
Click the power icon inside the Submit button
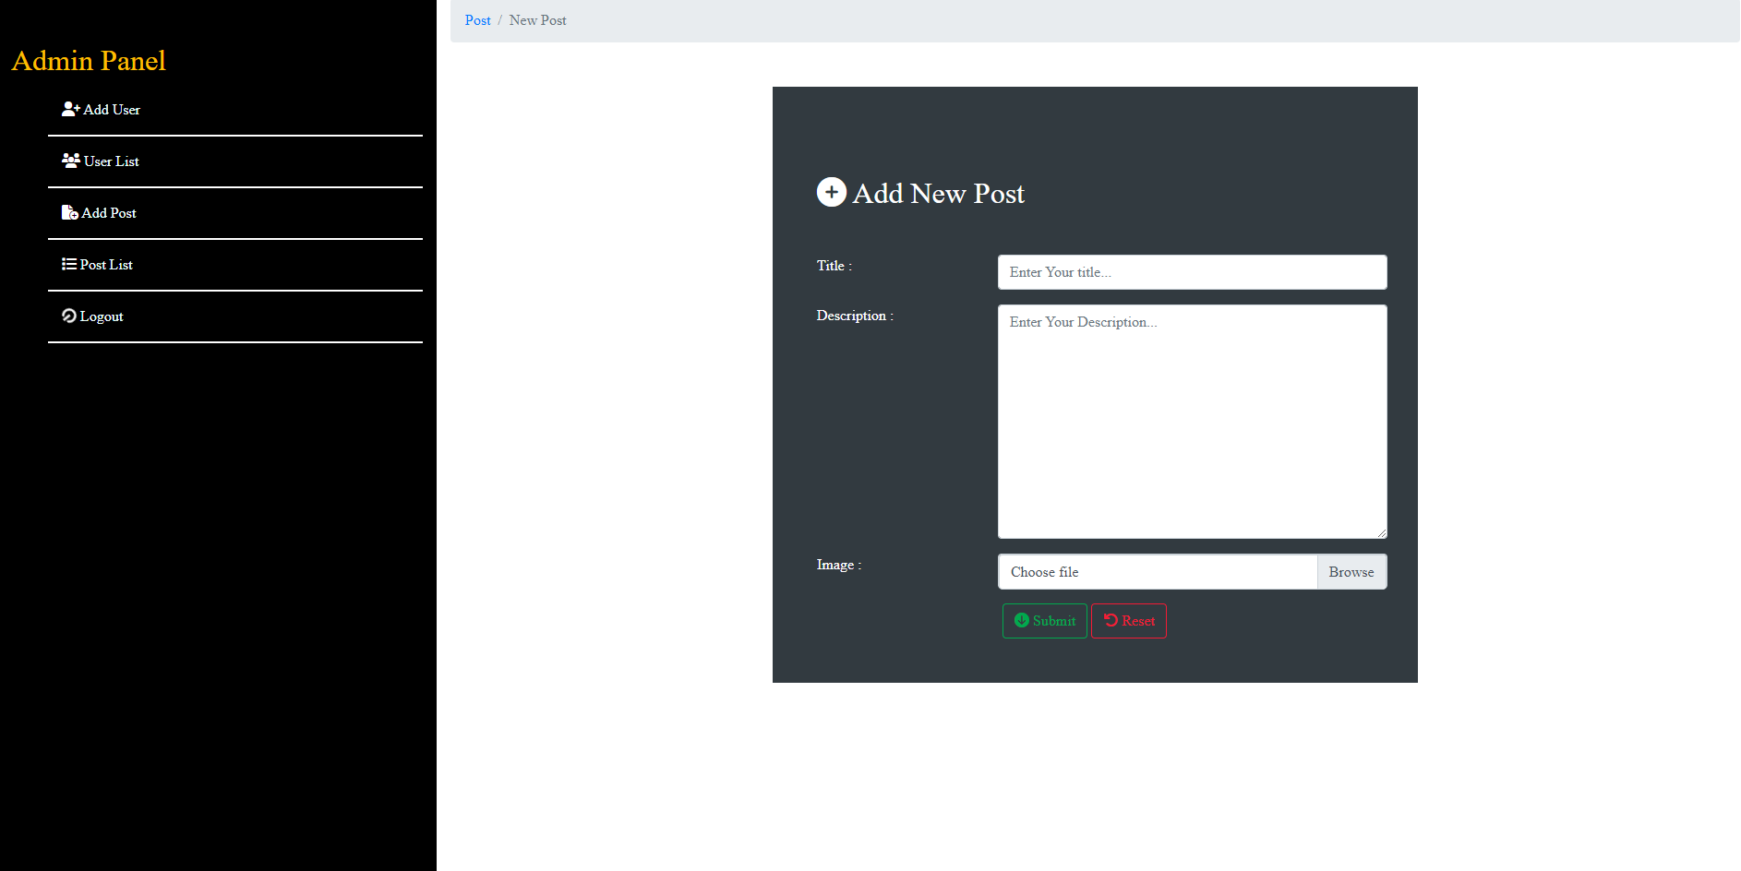point(1021,620)
